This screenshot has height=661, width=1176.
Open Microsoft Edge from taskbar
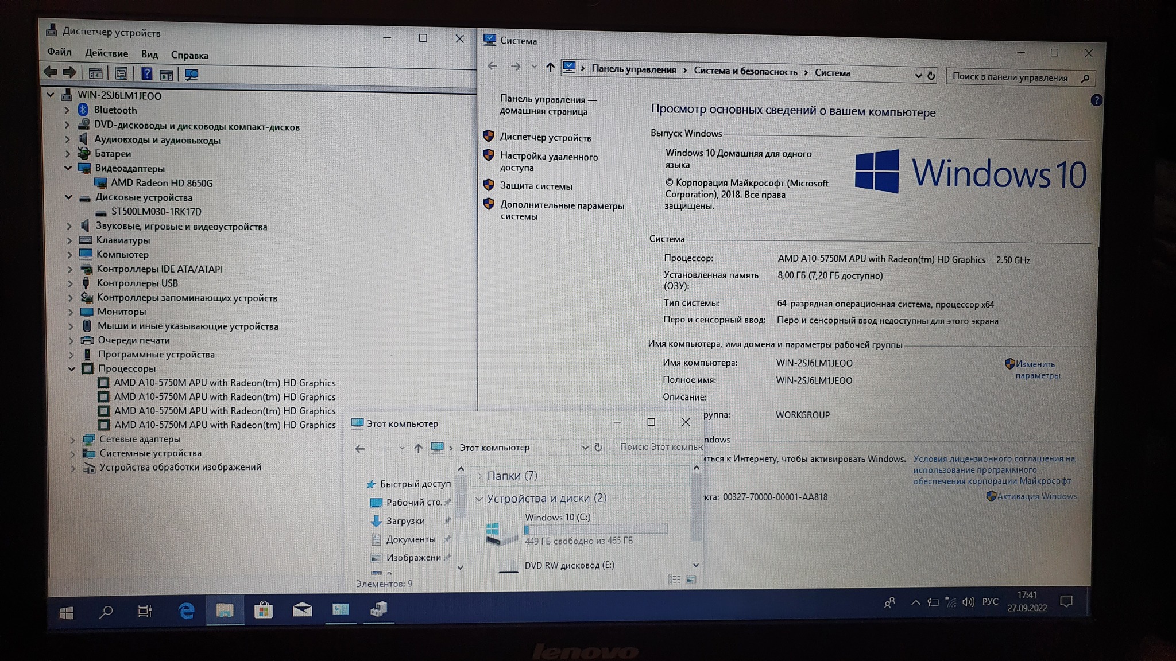[x=186, y=611]
